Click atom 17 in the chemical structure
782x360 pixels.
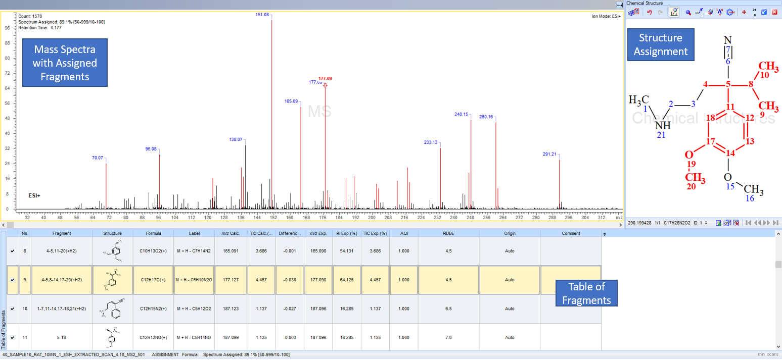710,141
